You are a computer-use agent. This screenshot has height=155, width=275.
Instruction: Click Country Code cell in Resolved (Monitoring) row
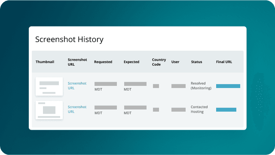pyautogui.click(x=156, y=86)
